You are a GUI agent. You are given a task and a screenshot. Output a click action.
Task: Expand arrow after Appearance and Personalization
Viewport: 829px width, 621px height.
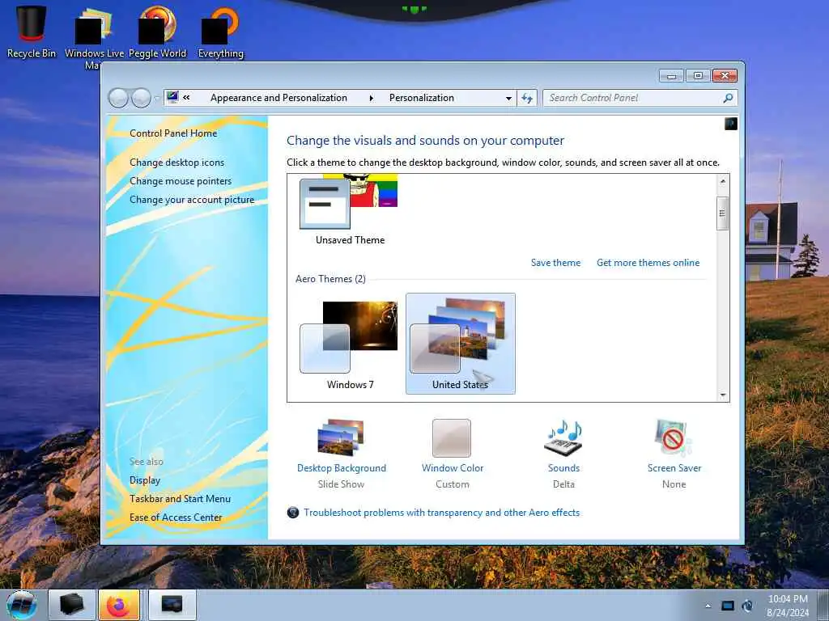coord(371,98)
